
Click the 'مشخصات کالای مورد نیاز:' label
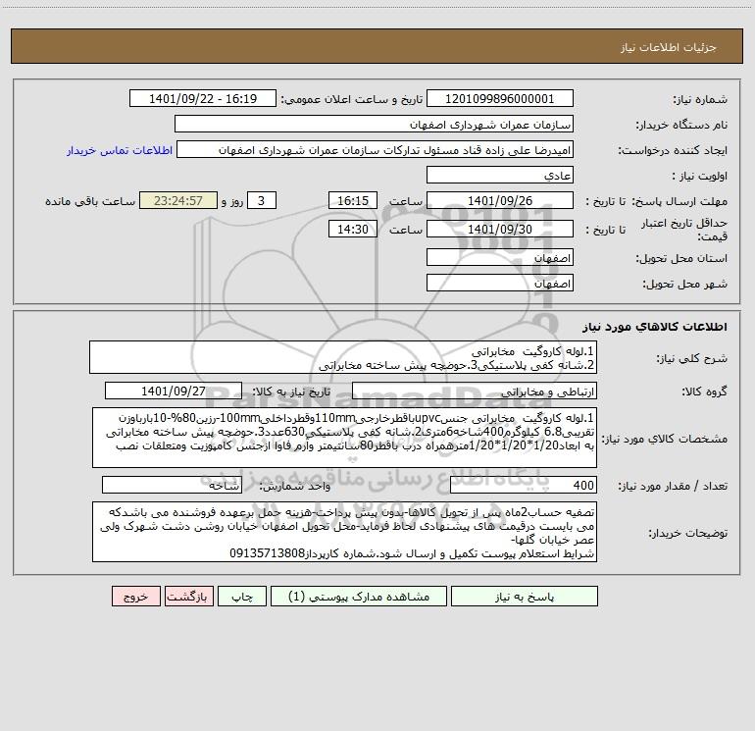coord(665,439)
